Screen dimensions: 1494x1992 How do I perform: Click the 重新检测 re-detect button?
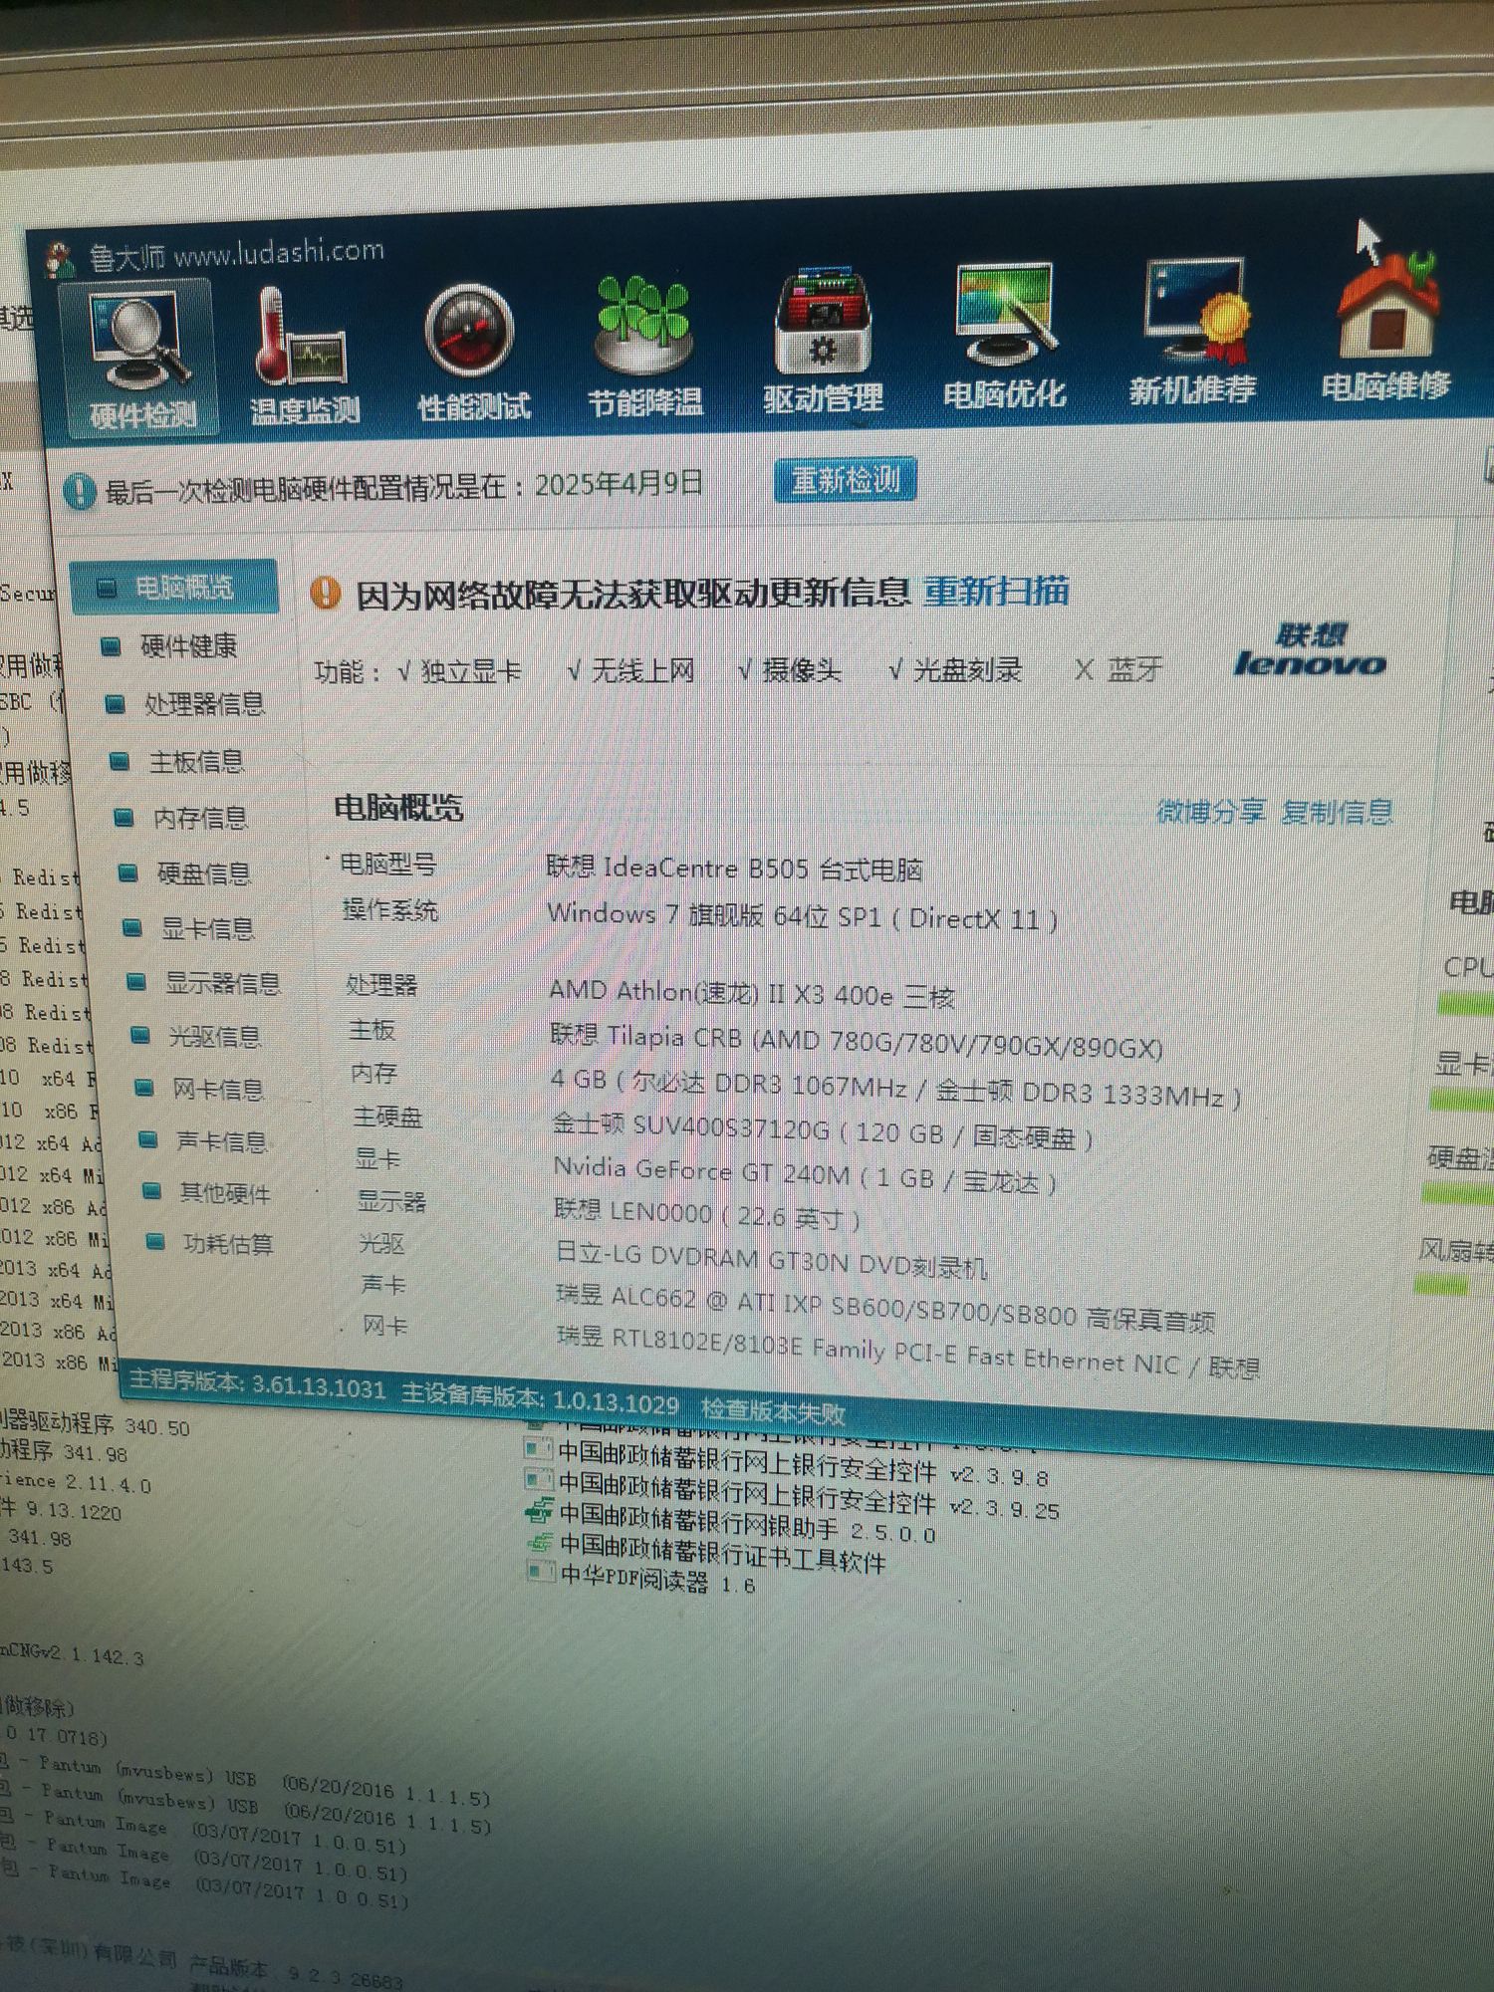tap(845, 480)
